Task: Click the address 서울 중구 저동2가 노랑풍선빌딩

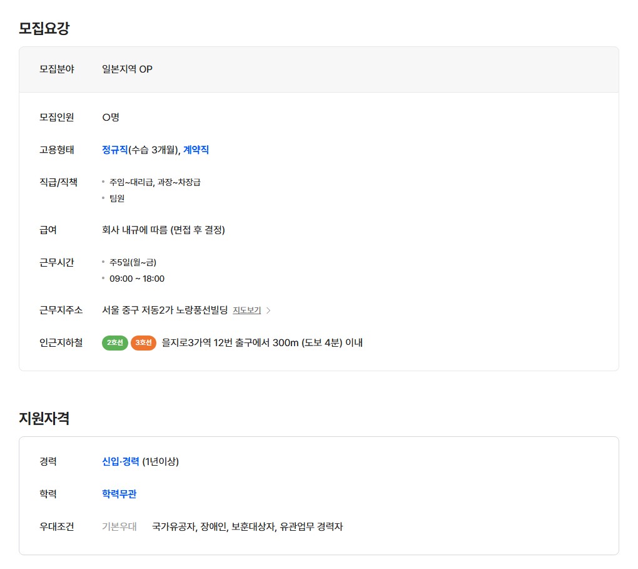Action: pos(165,310)
